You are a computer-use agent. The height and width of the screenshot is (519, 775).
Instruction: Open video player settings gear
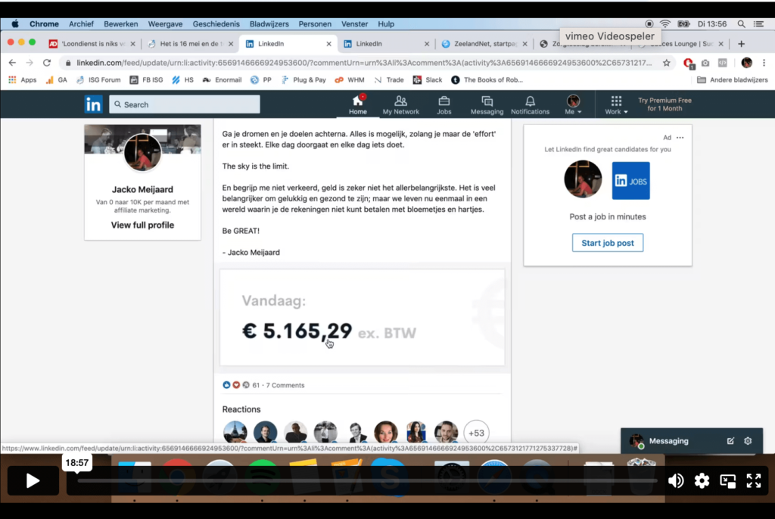pyautogui.click(x=702, y=480)
